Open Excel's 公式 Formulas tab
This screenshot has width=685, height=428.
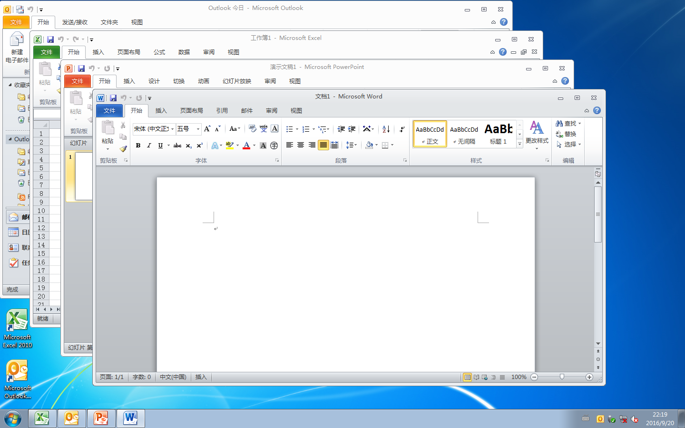click(x=159, y=52)
